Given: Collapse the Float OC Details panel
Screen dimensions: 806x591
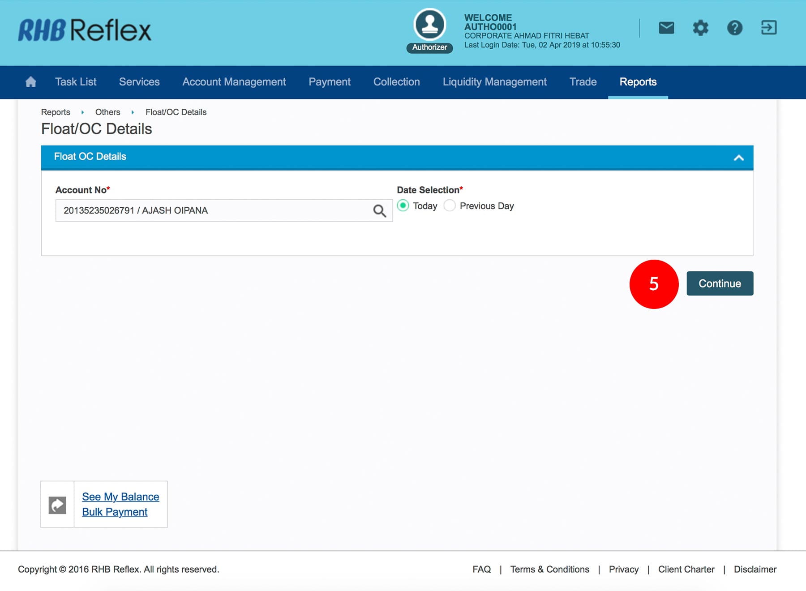Looking at the screenshot, I should (738, 158).
